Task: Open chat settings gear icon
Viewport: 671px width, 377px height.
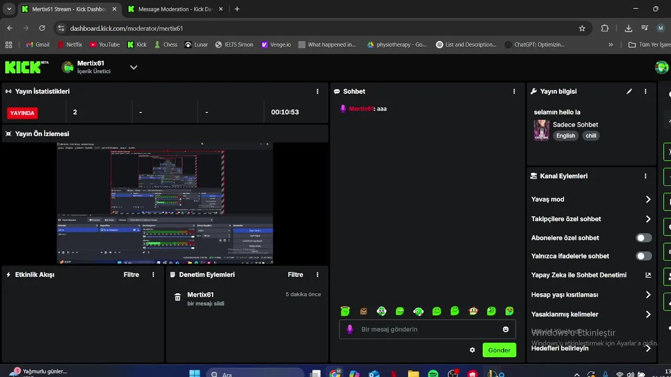Action: [472, 350]
